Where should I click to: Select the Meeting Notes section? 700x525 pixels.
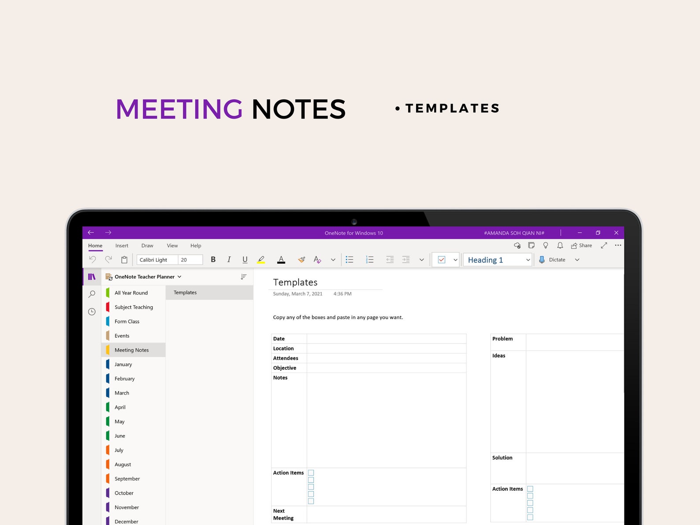tap(134, 350)
